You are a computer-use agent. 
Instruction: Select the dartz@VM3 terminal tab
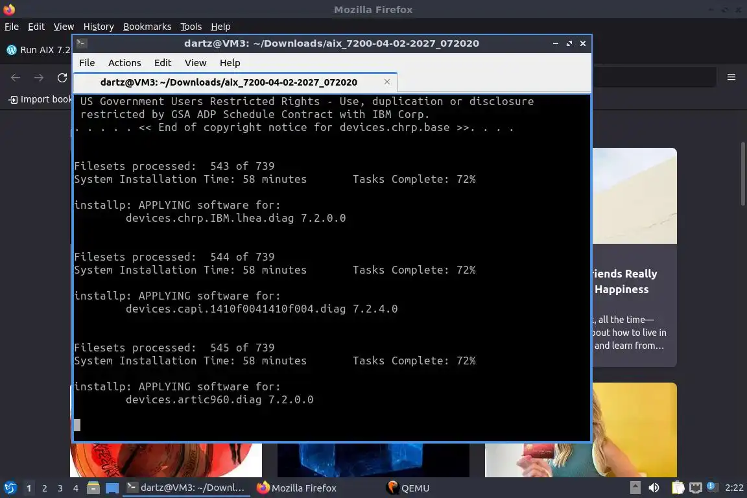tap(235, 82)
